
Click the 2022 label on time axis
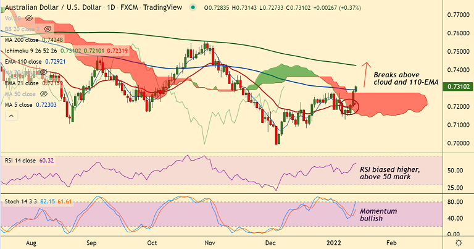(334, 243)
